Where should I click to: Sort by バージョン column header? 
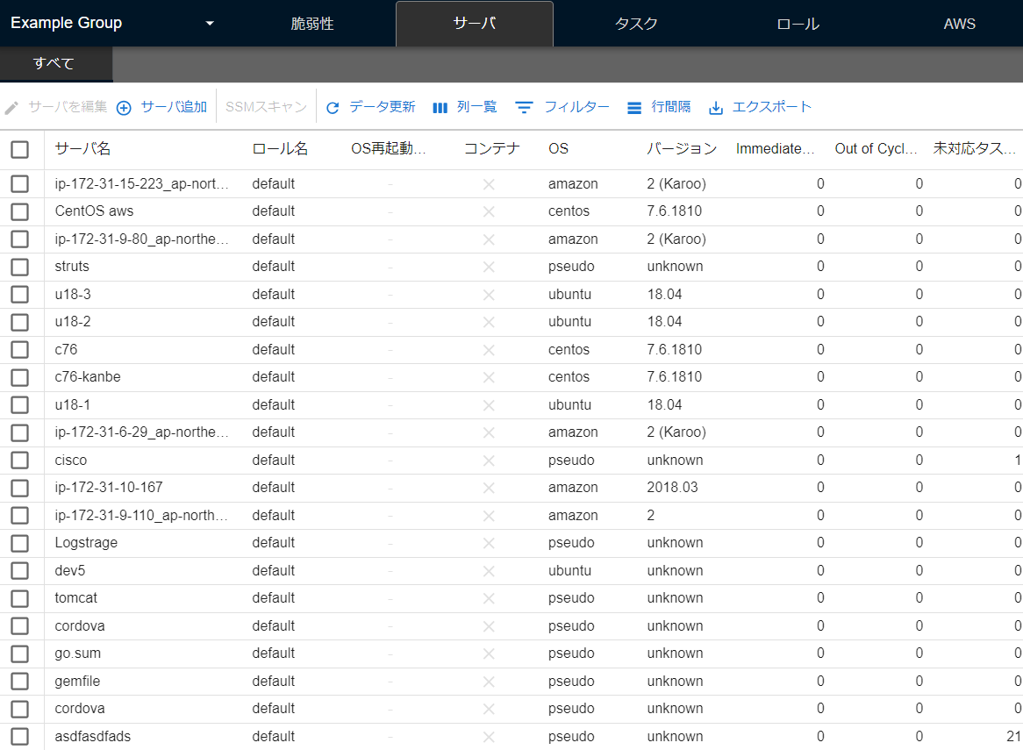click(x=682, y=149)
